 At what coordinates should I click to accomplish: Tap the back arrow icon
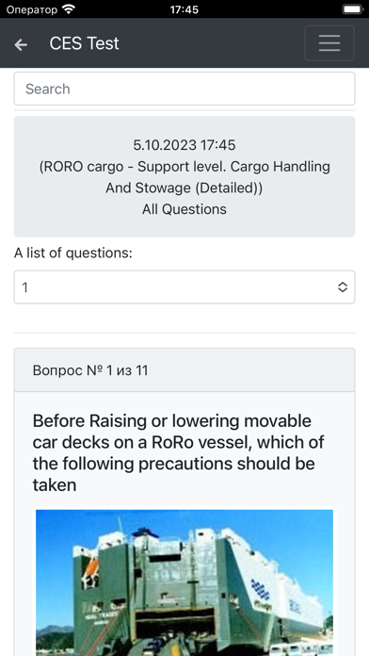click(21, 44)
